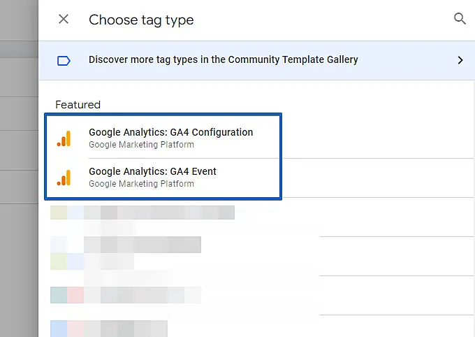Click Google Marketing Platform subtitle under GA4 Event
Image resolution: width=475 pixels, height=337 pixels.
[x=141, y=184]
